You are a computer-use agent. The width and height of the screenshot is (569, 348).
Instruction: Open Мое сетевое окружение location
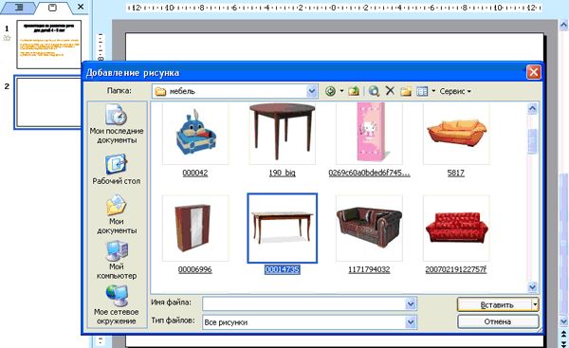(117, 304)
